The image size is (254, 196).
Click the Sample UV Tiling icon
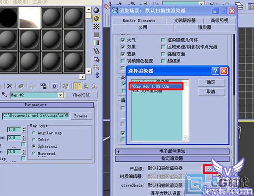(x=97, y=35)
